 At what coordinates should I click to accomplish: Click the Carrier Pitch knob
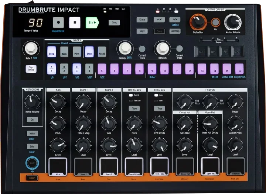pyautogui.click(x=235, y=124)
